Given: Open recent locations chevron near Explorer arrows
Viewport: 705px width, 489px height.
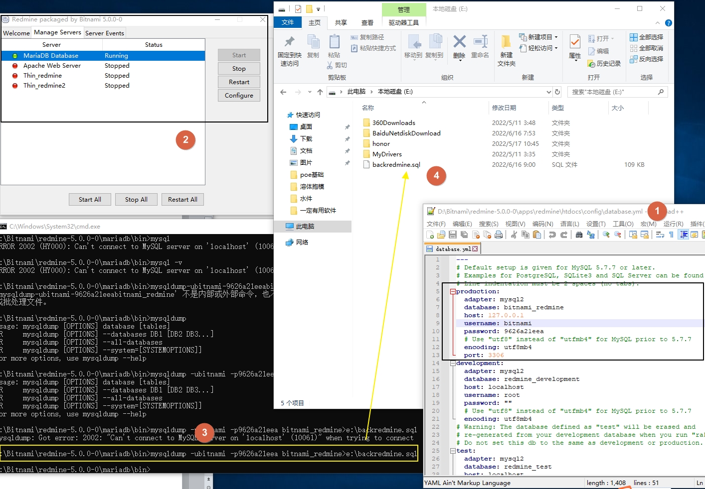Looking at the screenshot, I should click(310, 92).
